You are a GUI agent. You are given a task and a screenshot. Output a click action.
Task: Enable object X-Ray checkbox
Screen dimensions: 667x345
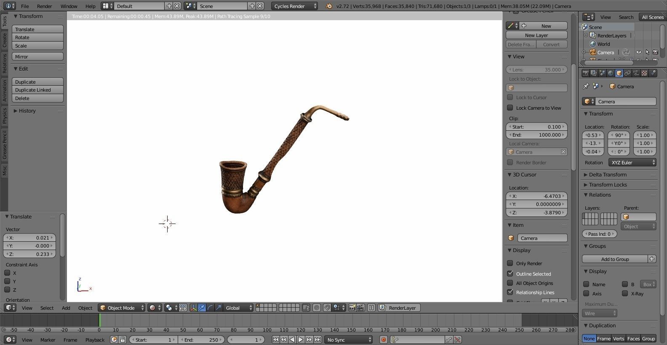pyautogui.click(x=625, y=293)
